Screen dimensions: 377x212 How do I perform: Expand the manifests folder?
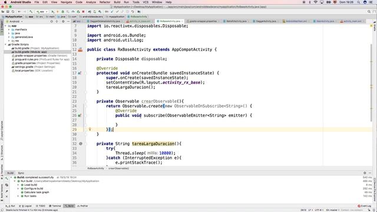9,29
